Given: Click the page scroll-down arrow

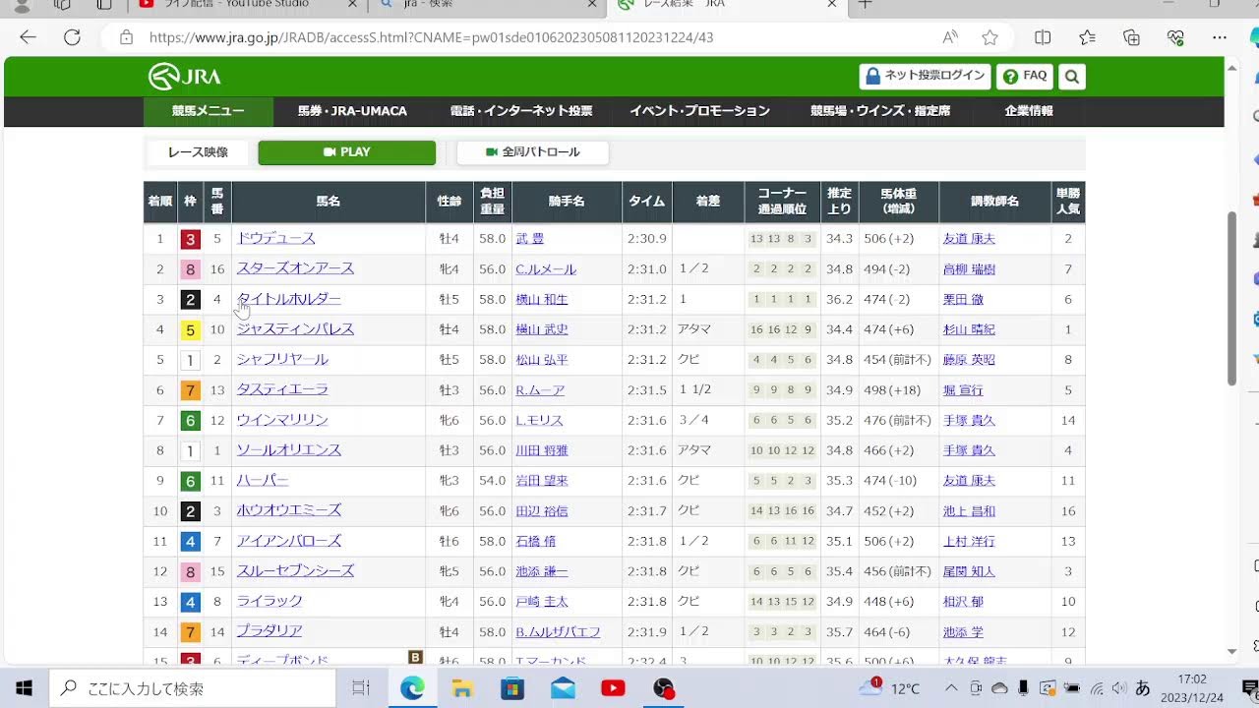Looking at the screenshot, I should 1231,651.
